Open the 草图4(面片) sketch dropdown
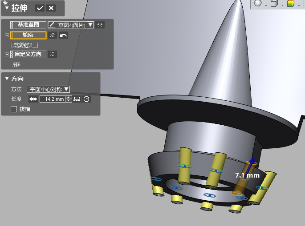The width and height of the screenshot is (305, 226). [x=90, y=25]
